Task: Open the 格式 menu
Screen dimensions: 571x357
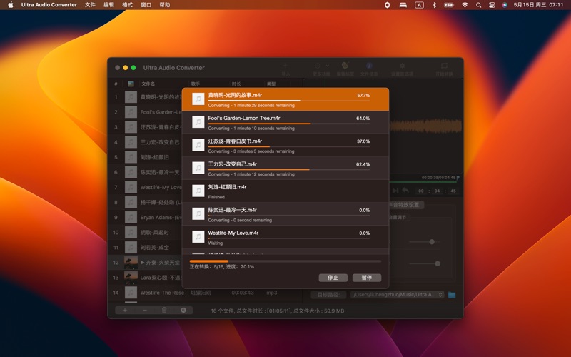Action: 127,5
